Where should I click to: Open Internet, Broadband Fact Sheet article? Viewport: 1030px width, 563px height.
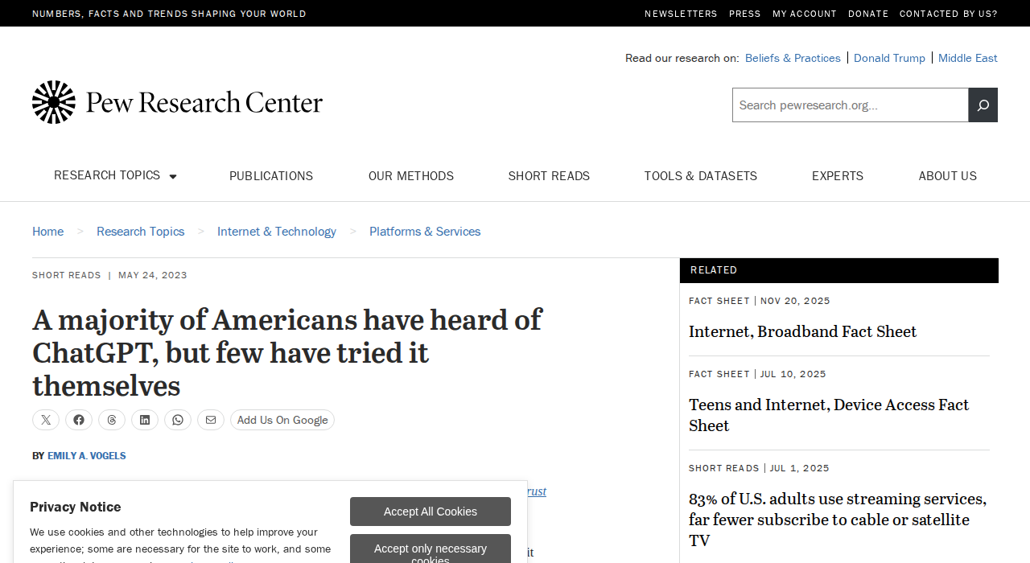(x=802, y=331)
